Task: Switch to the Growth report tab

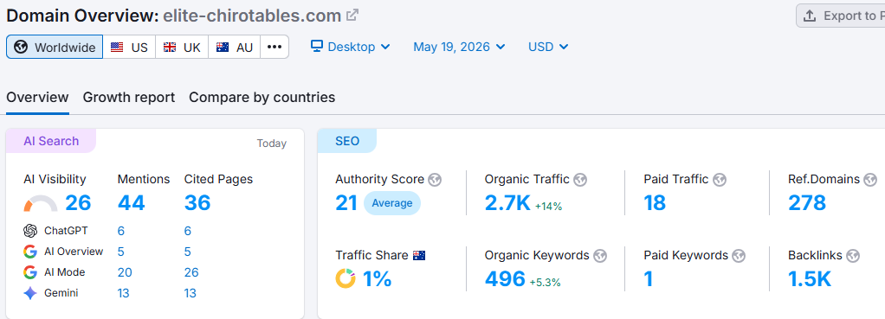Action: point(129,98)
